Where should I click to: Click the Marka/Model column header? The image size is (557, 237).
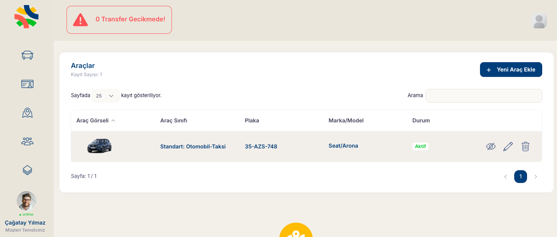tap(346, 120)
